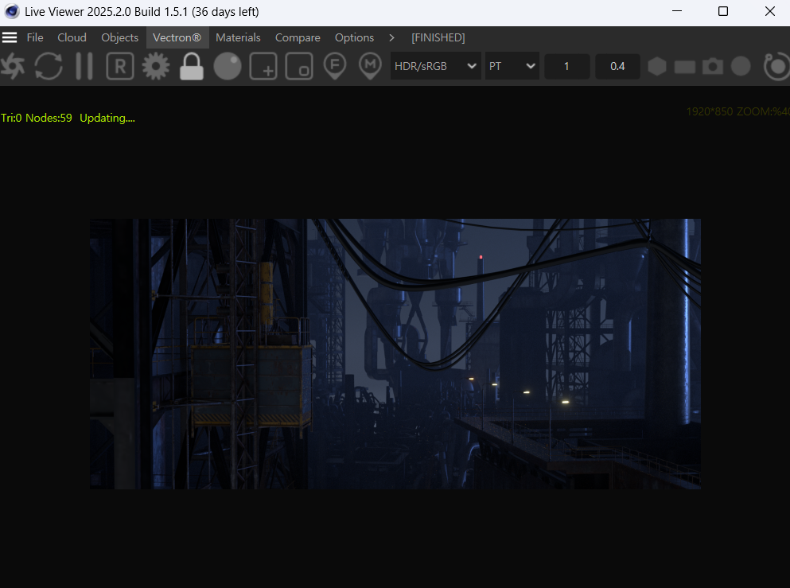
Task: Open the Options menu
Action: pyautogui.click(x=355, y=37)
